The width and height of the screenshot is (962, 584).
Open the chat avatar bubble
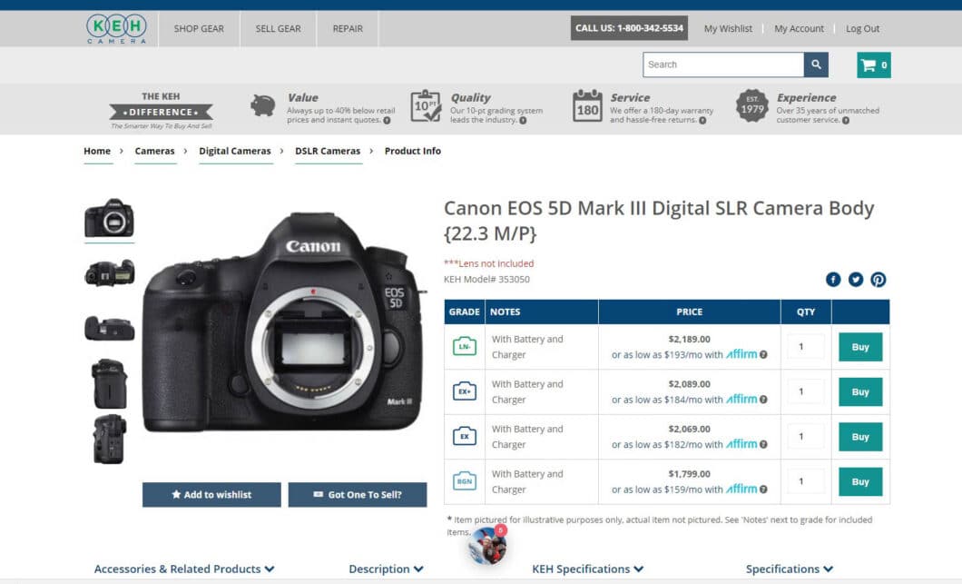click(x=487, y=545)
